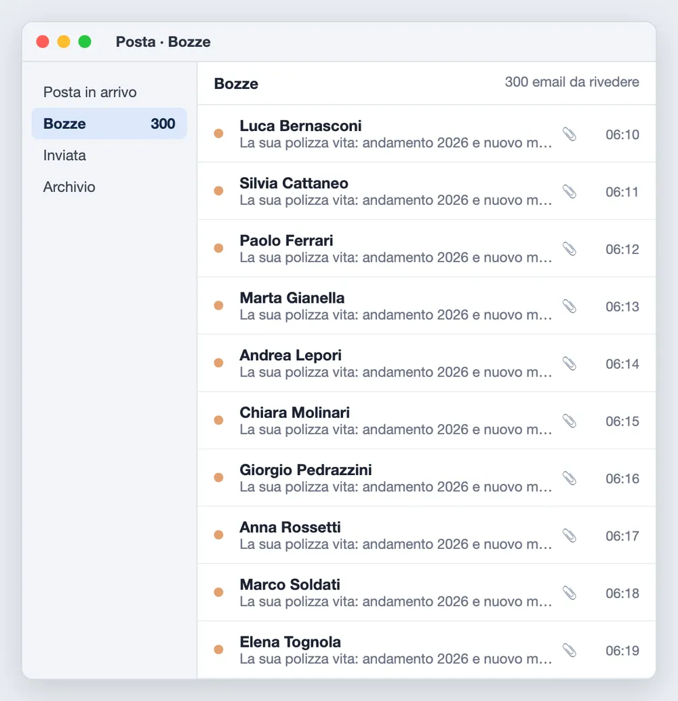Click orange dot next to Marco Soldati
The image size is (678, 701).
(218, 592)
